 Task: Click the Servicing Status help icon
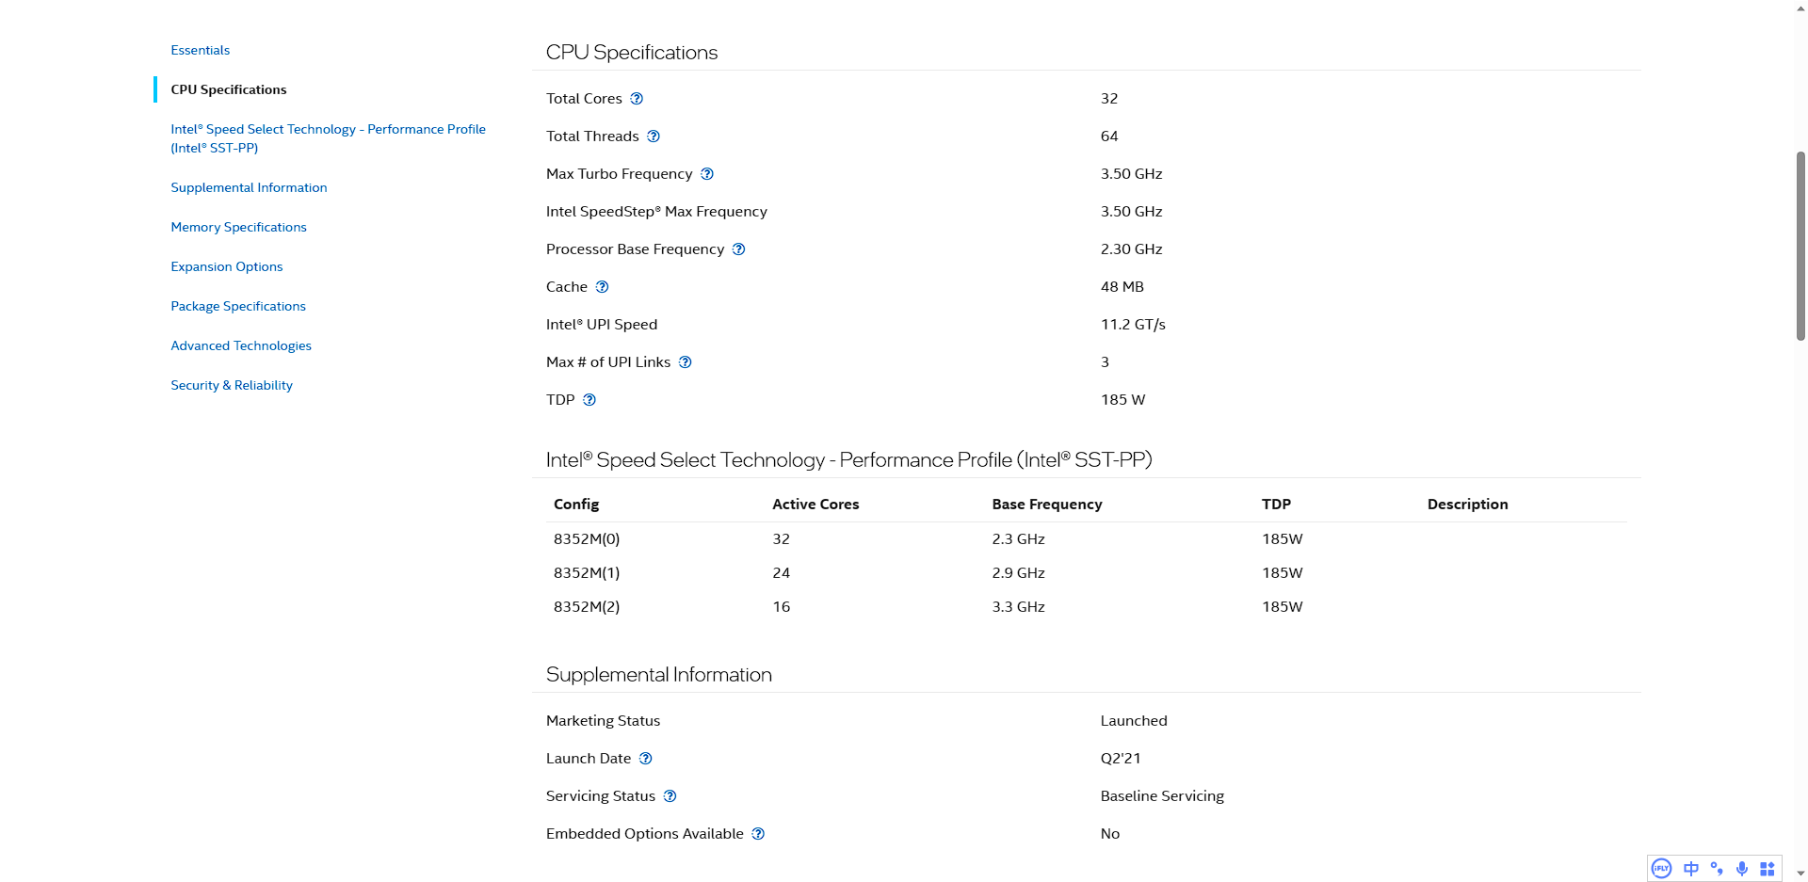[x=670, y=796]
